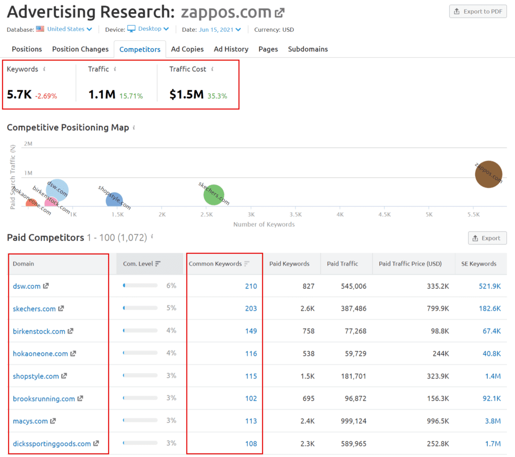Open the brooksrunning.com domain link
Screen dimensions: 515x457
click(44, 399)
